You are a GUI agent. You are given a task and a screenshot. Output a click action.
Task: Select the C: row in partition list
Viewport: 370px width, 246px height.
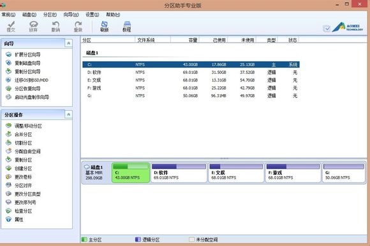[x=191, y=64]
